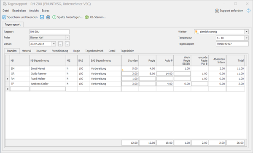253x153 pixels.
Task: Switch to the Tagesbeschrieb tab
Action: coord(94,51)
